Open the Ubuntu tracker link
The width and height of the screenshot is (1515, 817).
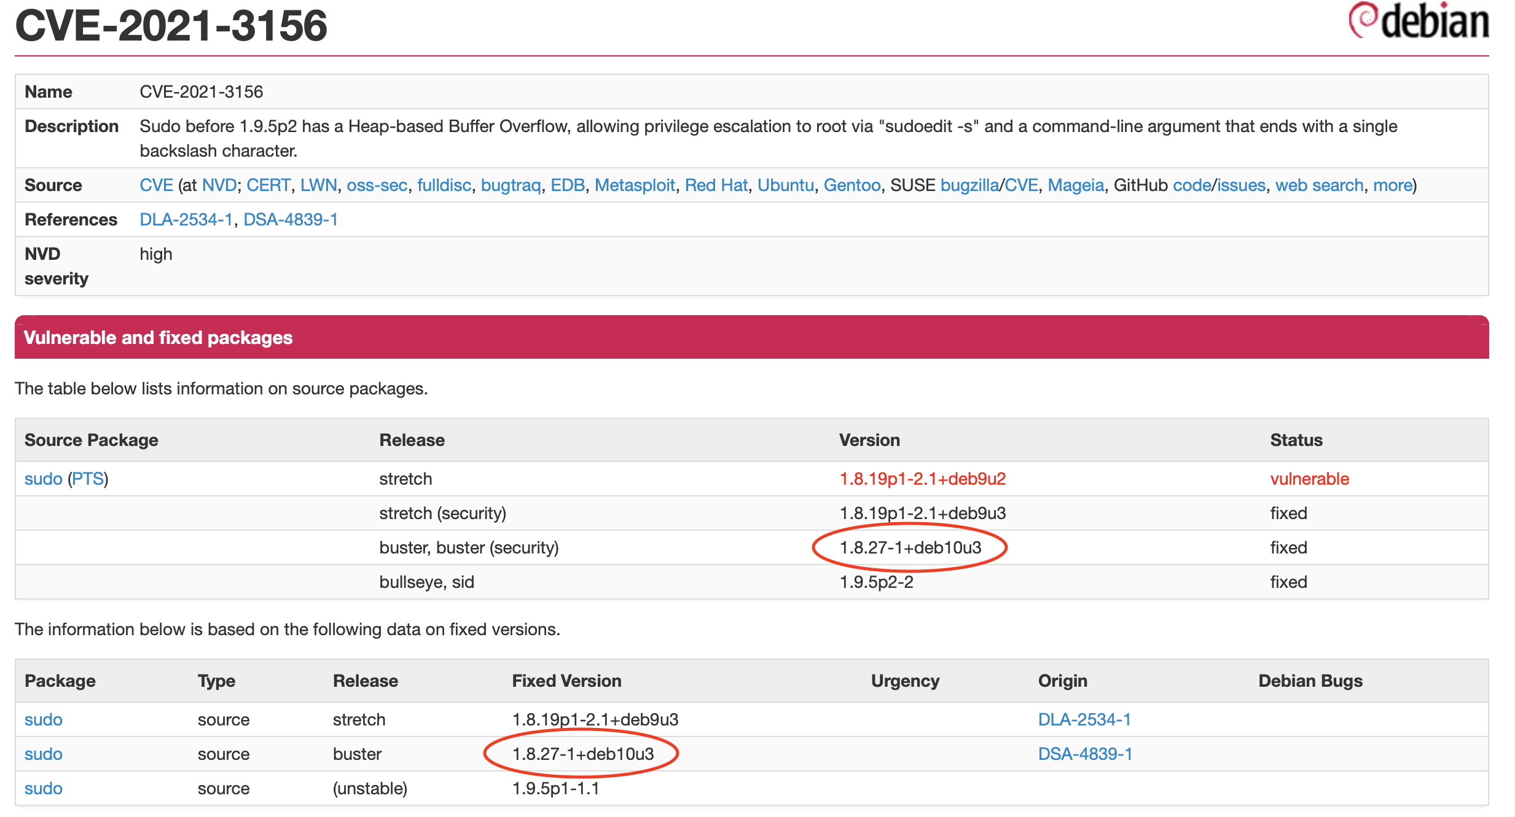click(785, 185)
